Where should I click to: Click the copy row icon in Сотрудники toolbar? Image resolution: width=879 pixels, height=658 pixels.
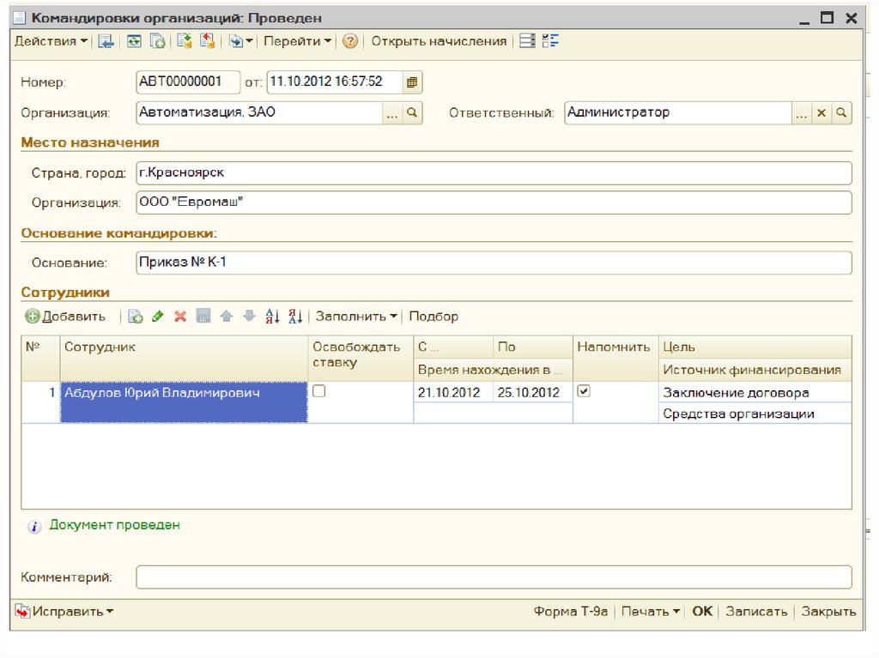pyautogui.click(x=136, y=317)
